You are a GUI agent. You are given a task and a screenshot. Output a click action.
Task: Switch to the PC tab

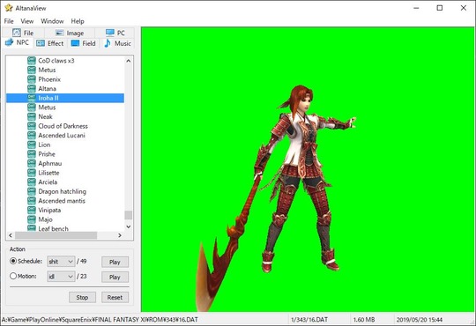pos(115,33)
